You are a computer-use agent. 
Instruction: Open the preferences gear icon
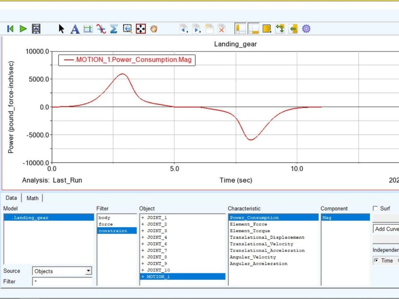pyautogui.click(x=306, y=29)
